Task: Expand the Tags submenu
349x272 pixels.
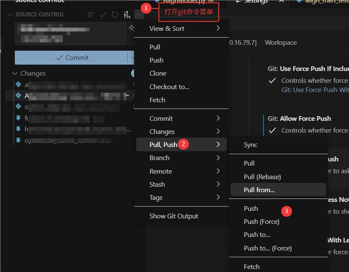Action: 181,197
